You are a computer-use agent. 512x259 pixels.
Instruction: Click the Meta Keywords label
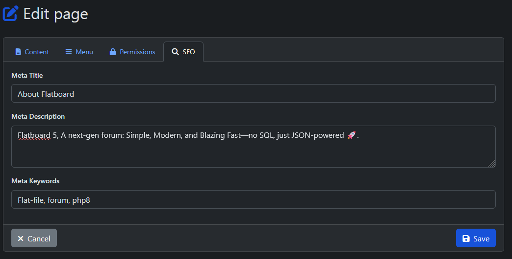[x=35, y=181]
